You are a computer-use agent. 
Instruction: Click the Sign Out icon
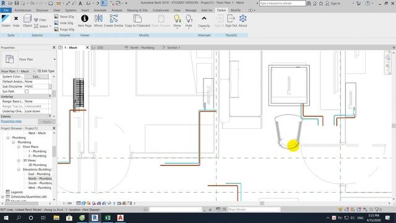(x=231, y=19)
